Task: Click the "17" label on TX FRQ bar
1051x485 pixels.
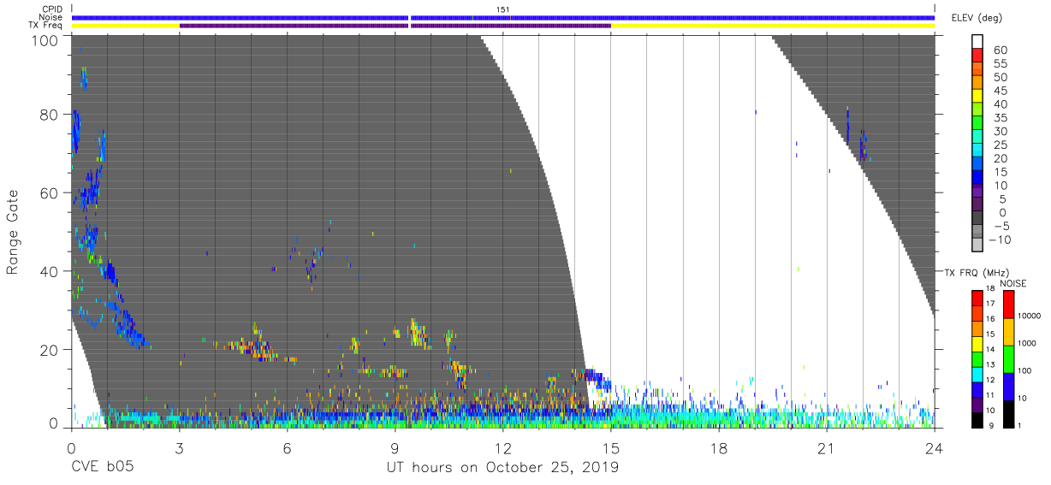Action: pyautogui.click(x=991, y=304)
